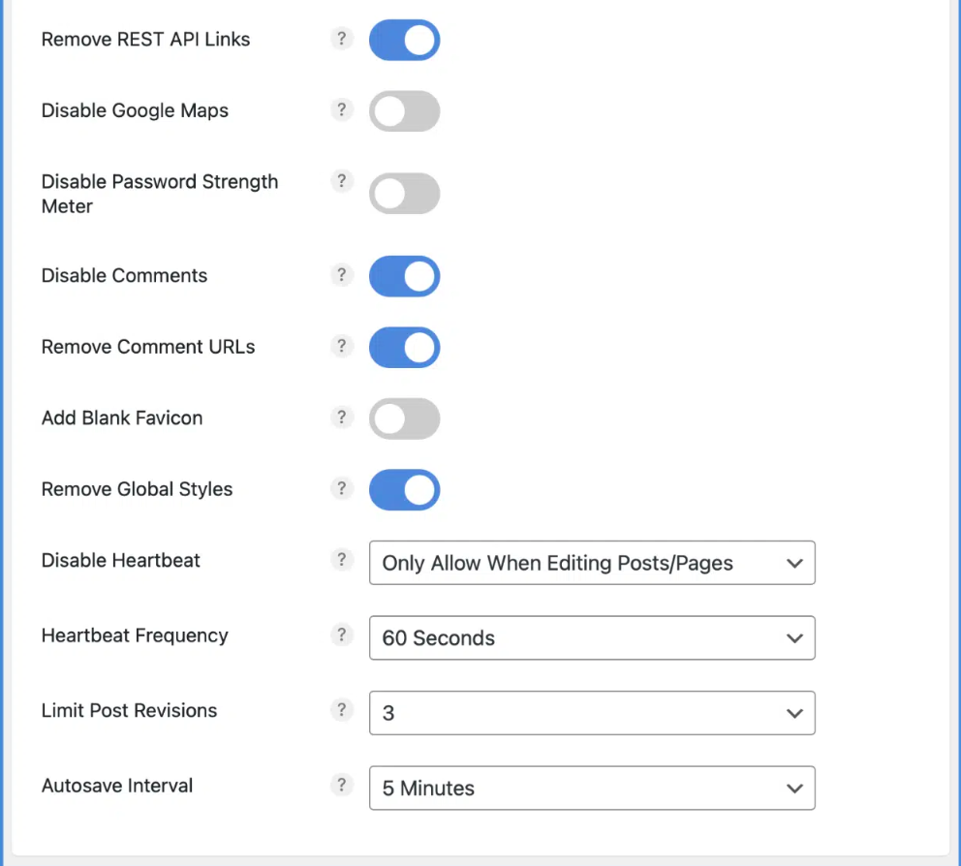Click the question mark icon beside Disable Google Maps

[341, 109]
